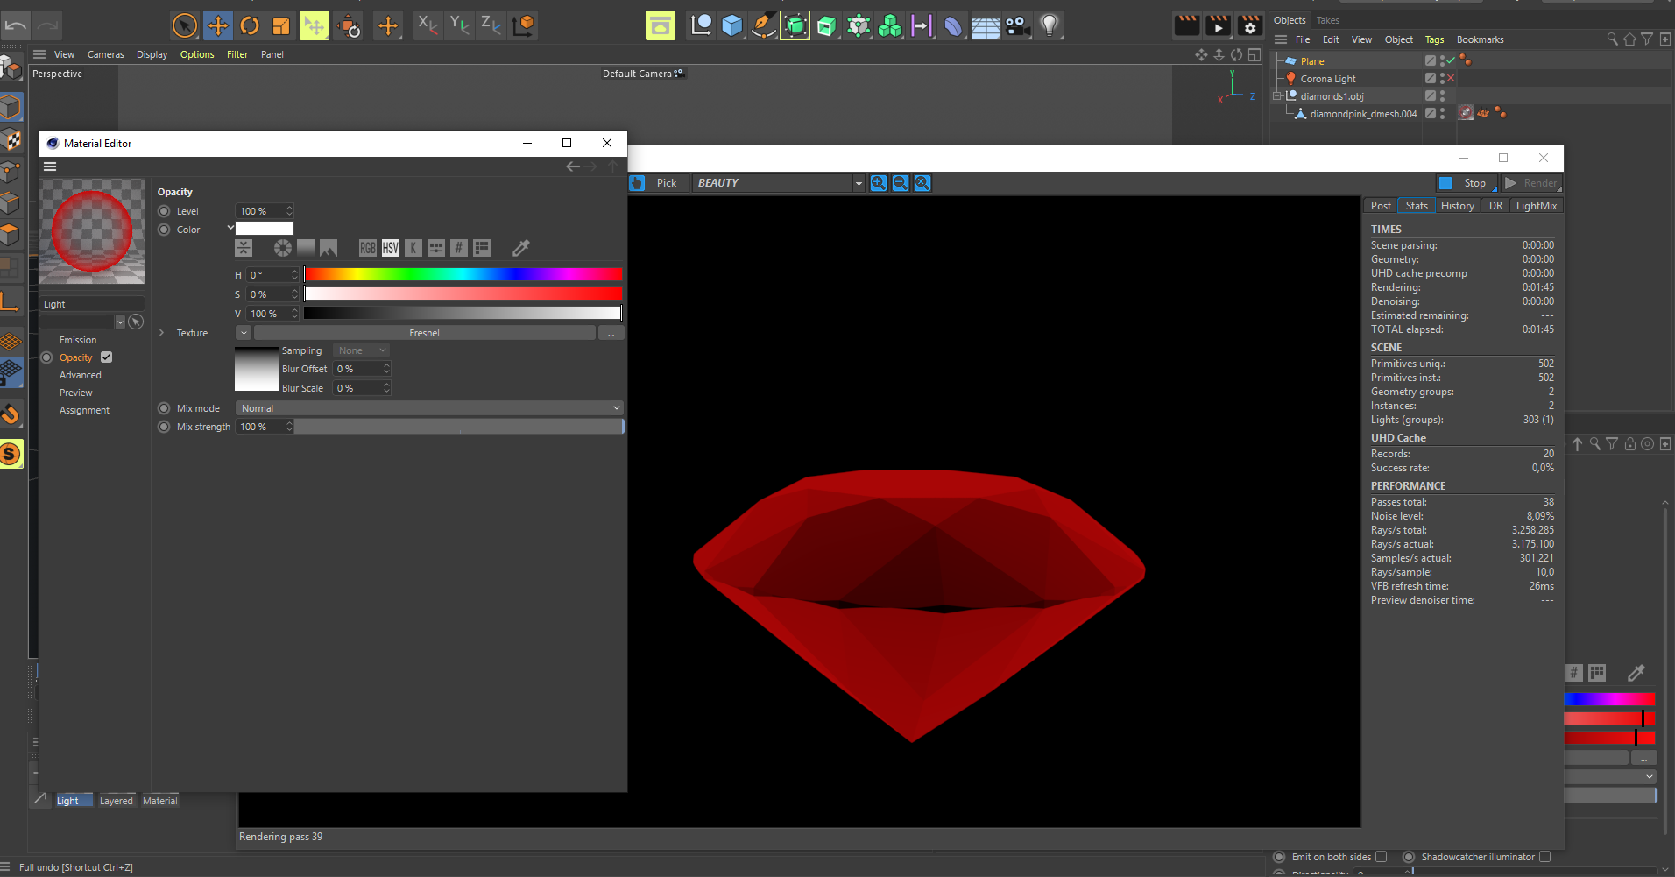Click the search icon in Objects manager

1612,39
